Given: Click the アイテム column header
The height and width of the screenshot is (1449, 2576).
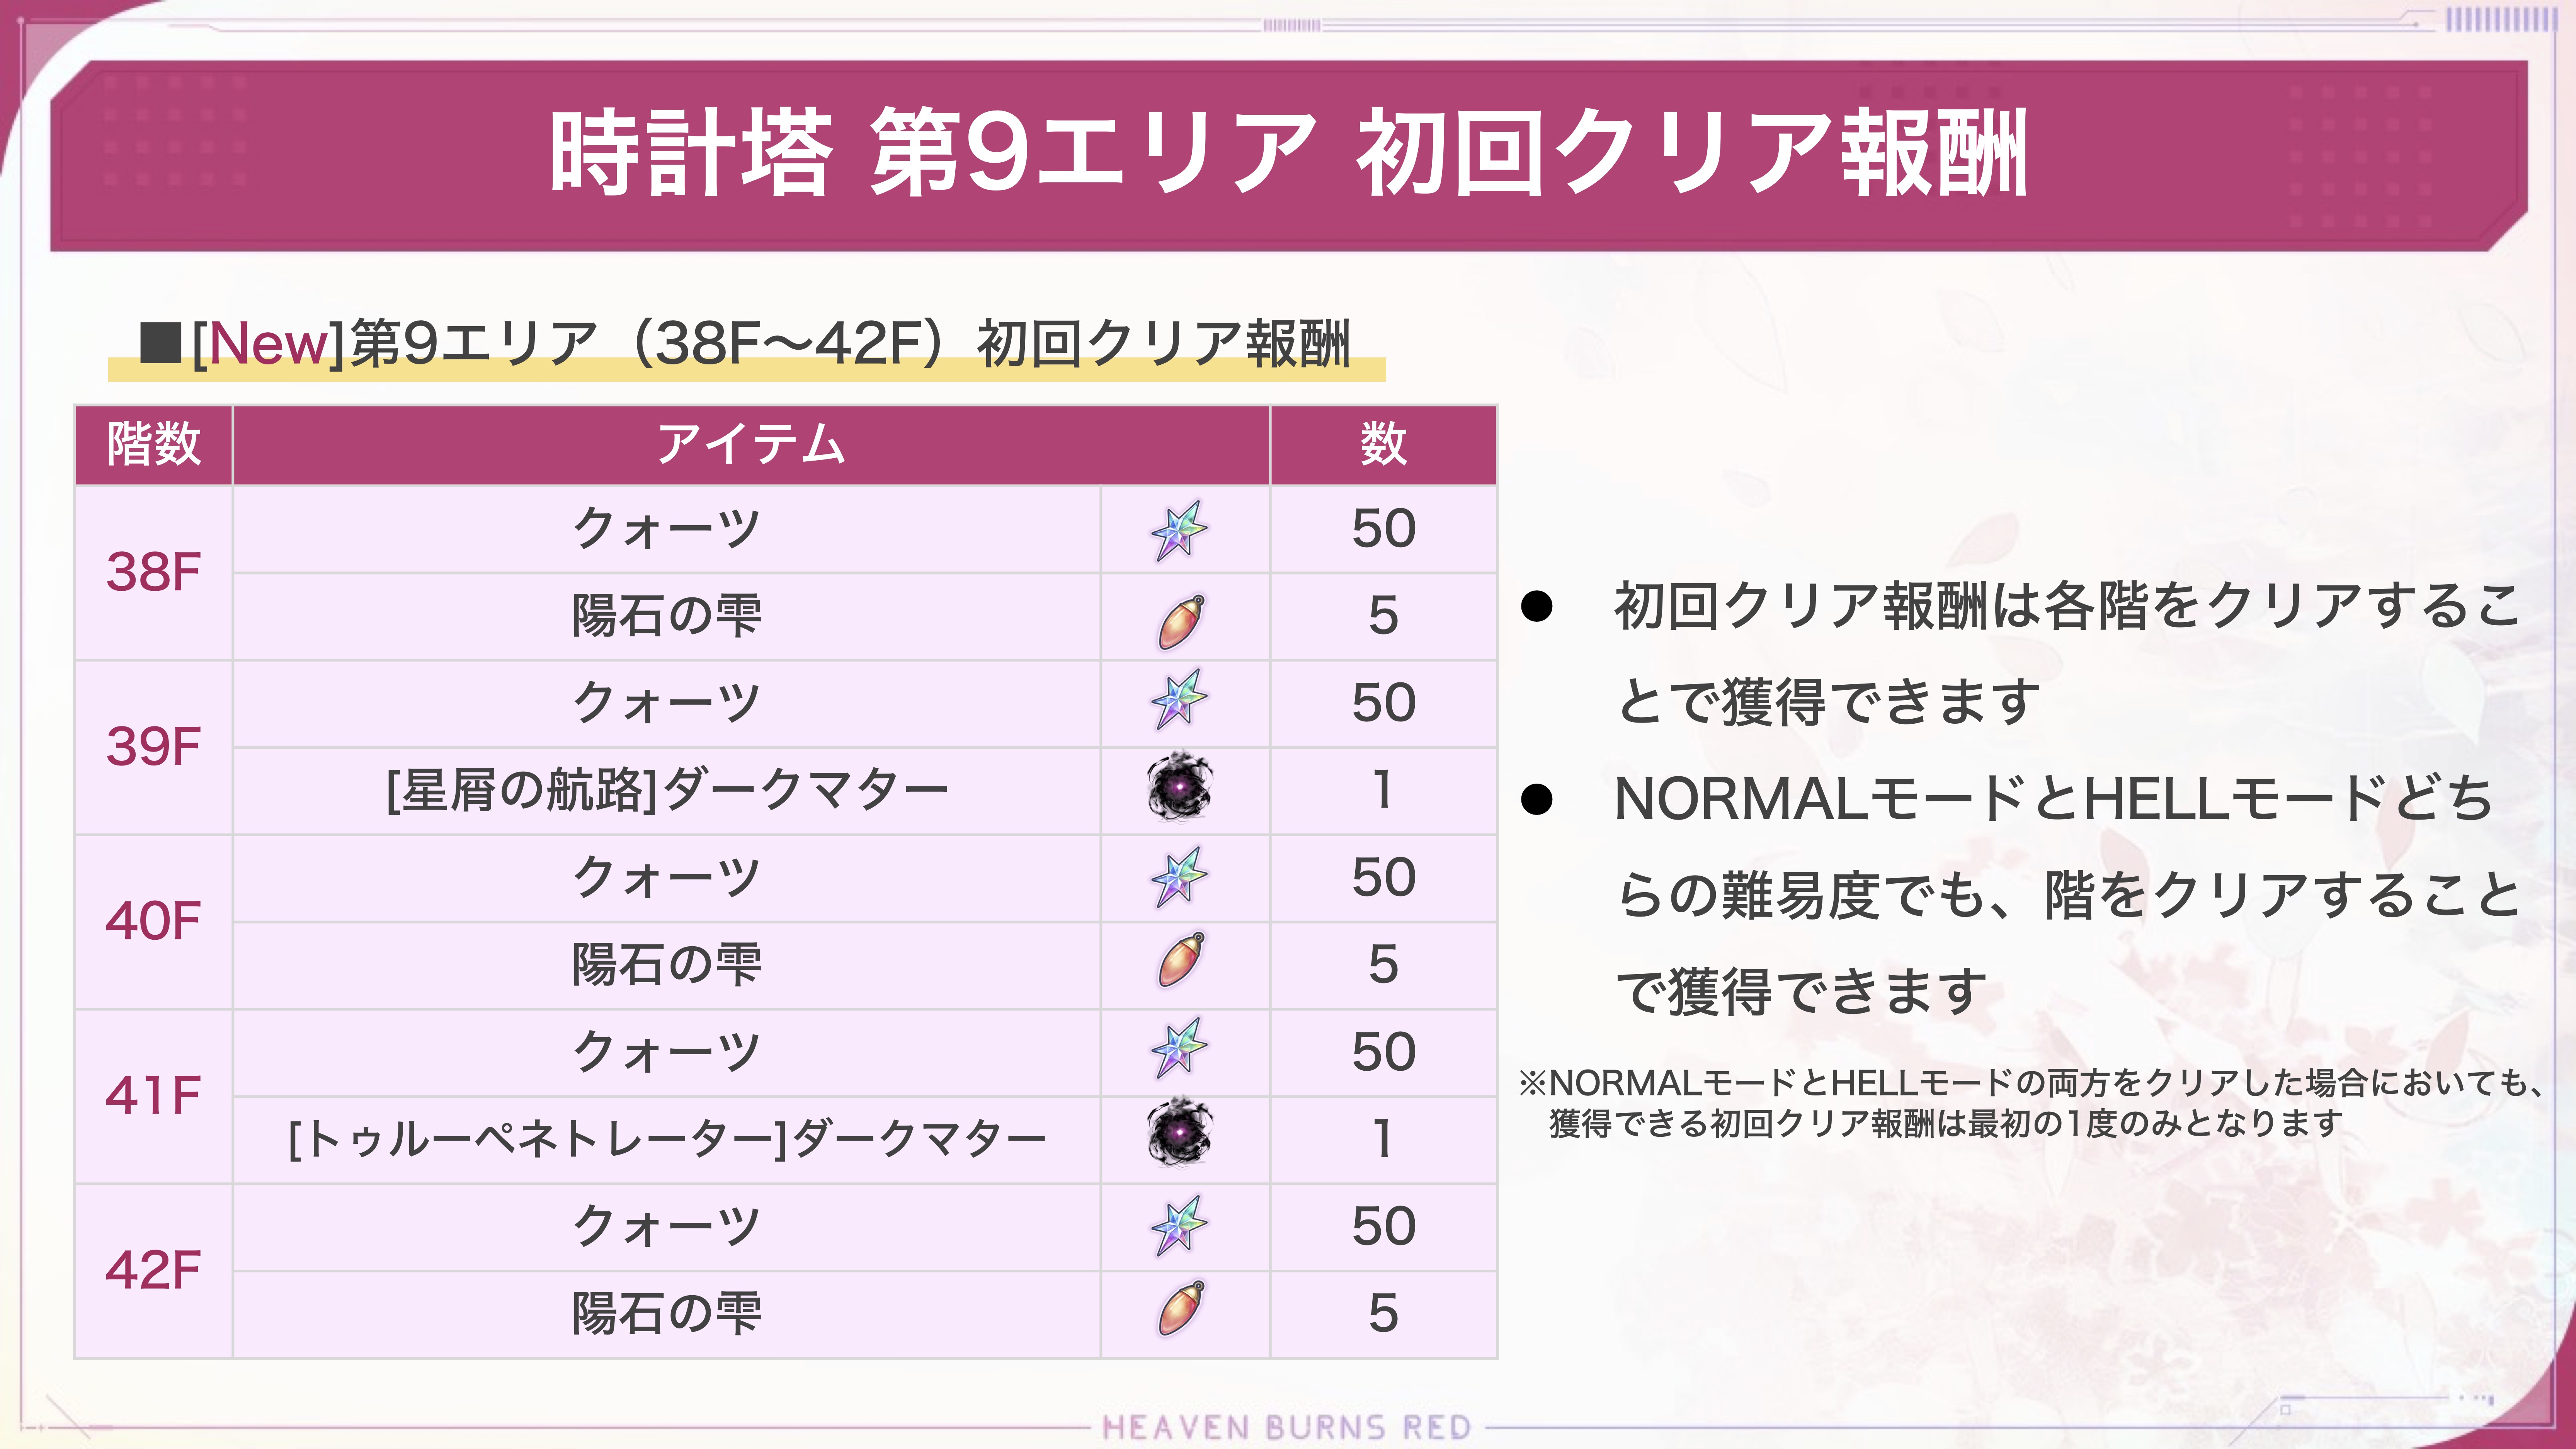Looking at the screenshot, I should tap(751, 444).
